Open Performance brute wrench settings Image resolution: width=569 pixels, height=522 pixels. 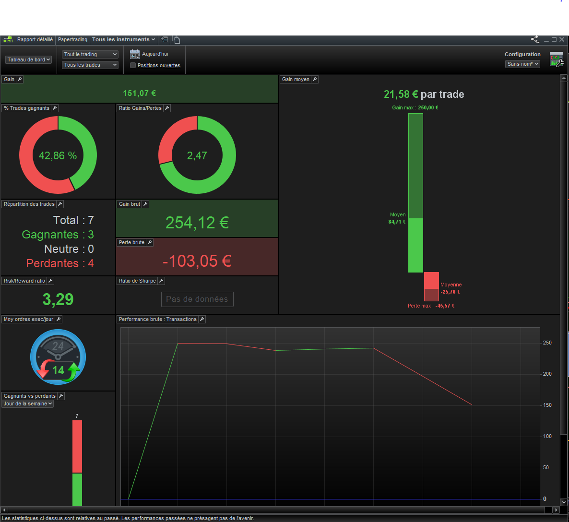[202, 319]
